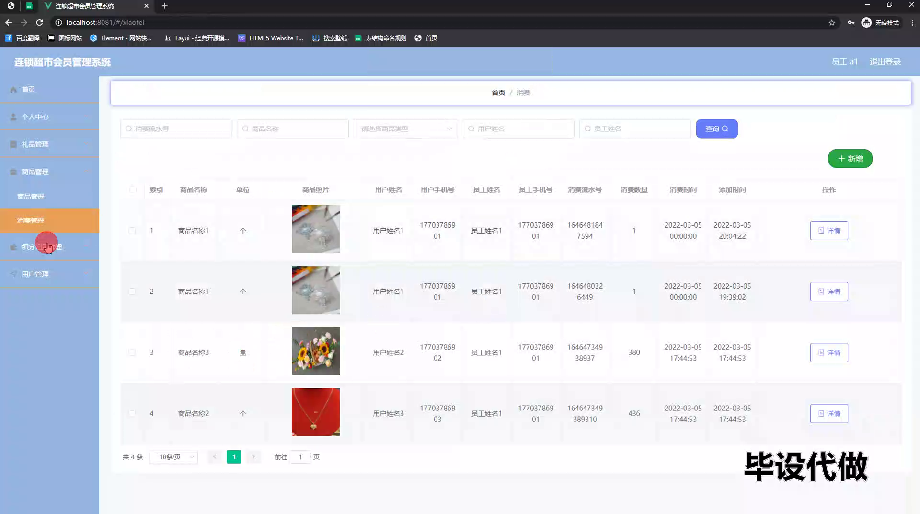Collapse 商品管理 sidebar menu

pos(50,172)
